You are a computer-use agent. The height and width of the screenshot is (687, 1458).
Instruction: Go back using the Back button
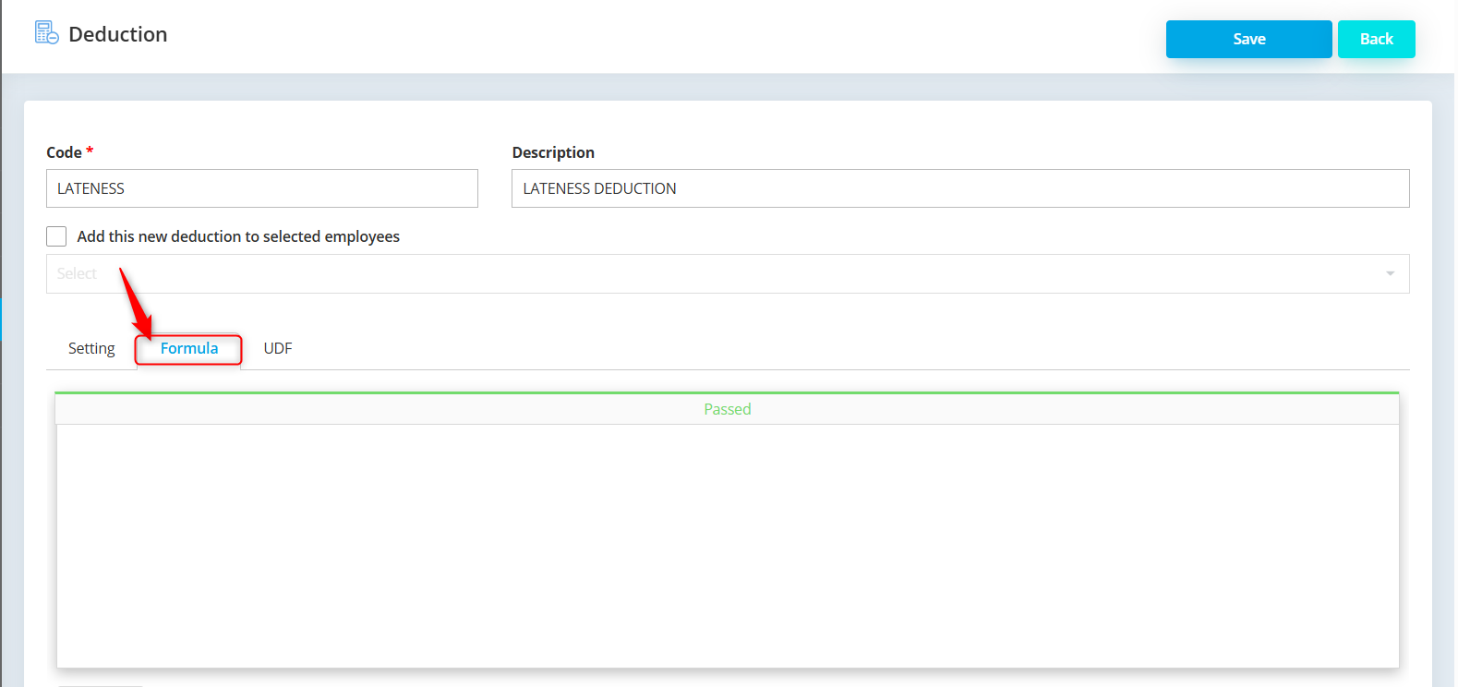(x=1376, y=39)
